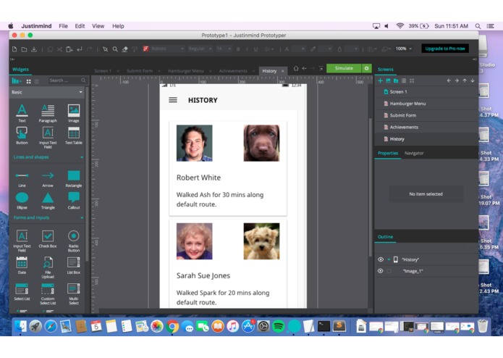Click the home icon beside canvas tabs
The image size is (503, 358).
click(x=296, y=68)
